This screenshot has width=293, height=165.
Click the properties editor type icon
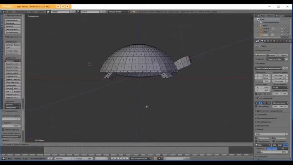pos(257,41)
